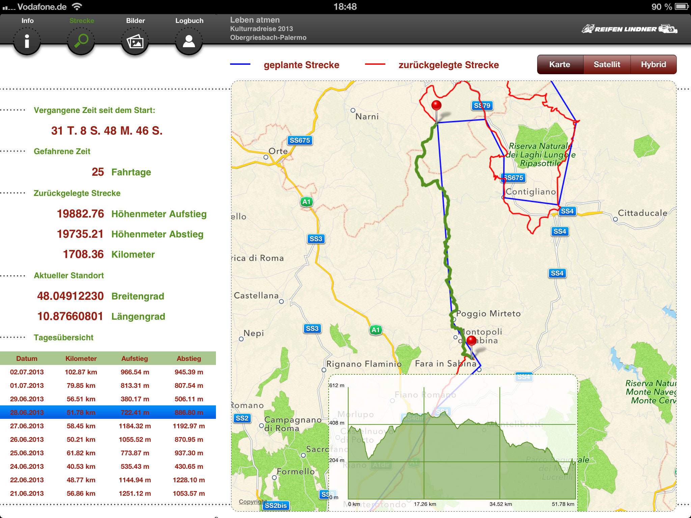Switch map to Karte view

560,64
